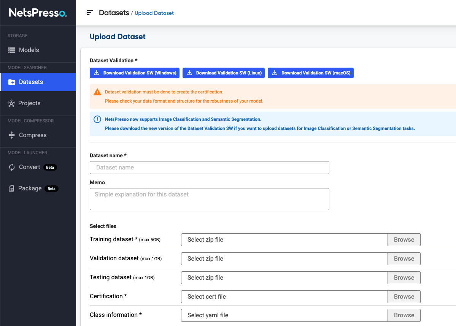Open Convert in the sidebar

38,167
